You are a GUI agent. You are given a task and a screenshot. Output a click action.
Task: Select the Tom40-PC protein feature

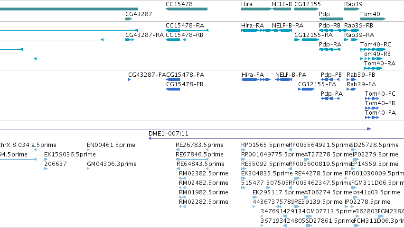pyautogui.click(x=372, y=99)
